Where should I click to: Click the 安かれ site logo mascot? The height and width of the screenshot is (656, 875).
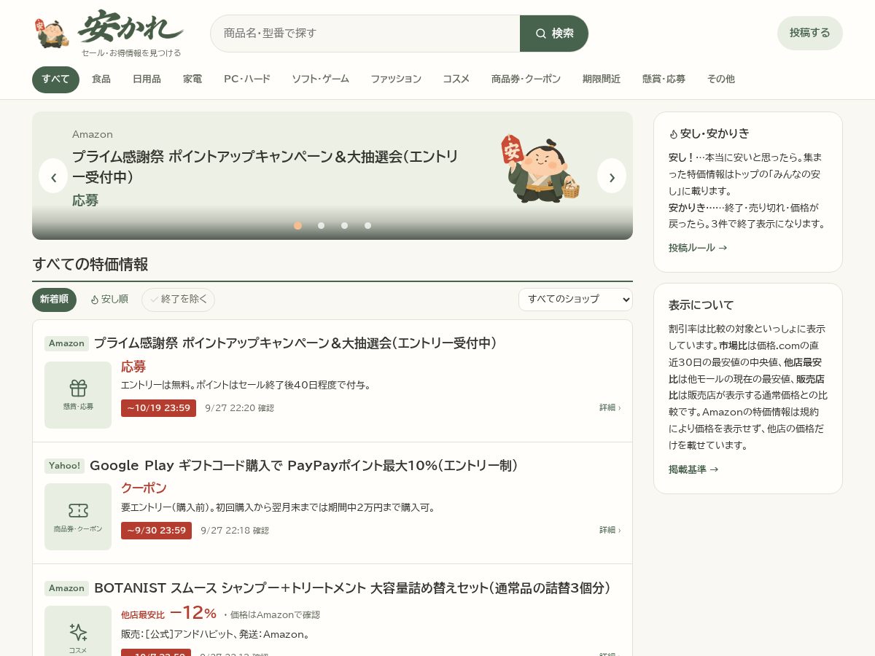point(52,33)
